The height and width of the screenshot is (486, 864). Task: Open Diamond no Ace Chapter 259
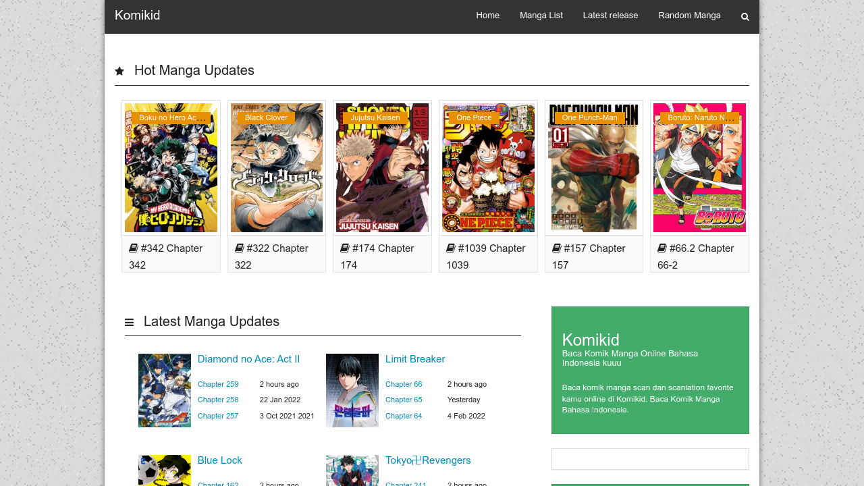tap(218, 384)
